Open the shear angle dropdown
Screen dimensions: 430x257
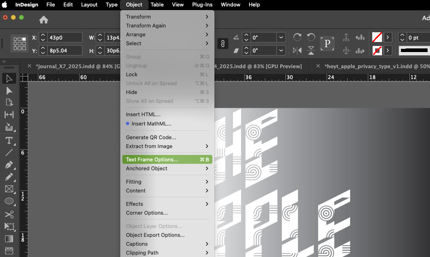[x=281, y=50]
